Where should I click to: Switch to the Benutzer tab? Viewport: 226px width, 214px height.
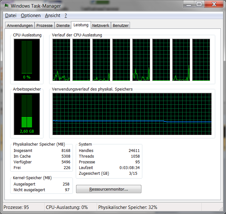click(x=121, y=25)
